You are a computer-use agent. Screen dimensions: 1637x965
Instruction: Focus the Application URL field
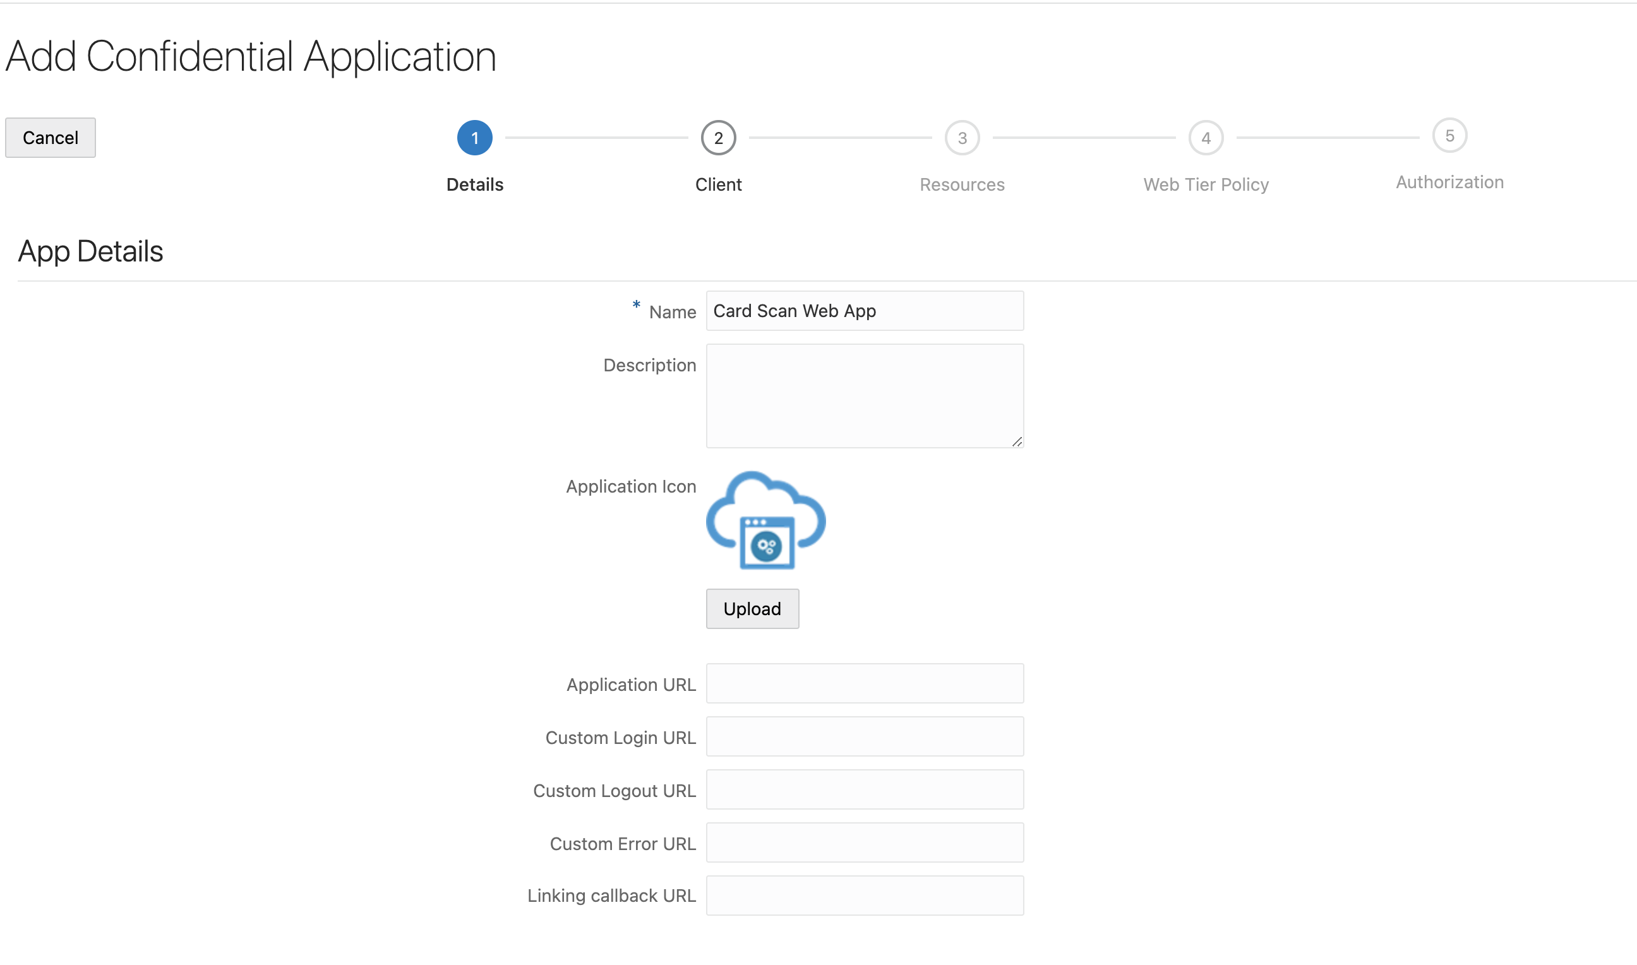click(x=864, y=683)
